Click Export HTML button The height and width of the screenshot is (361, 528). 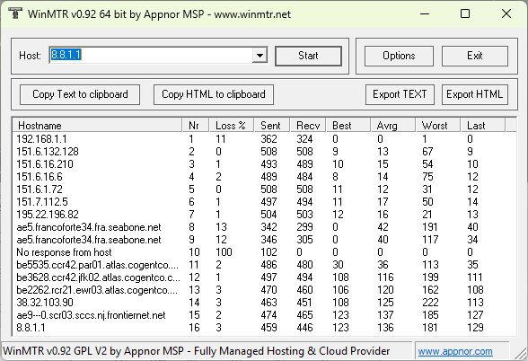(474, 94)
